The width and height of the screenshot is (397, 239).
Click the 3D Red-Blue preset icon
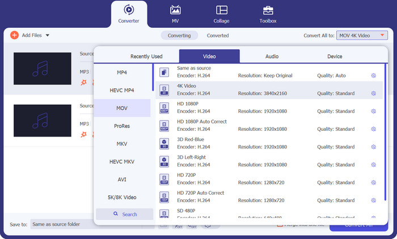[164, 144]
